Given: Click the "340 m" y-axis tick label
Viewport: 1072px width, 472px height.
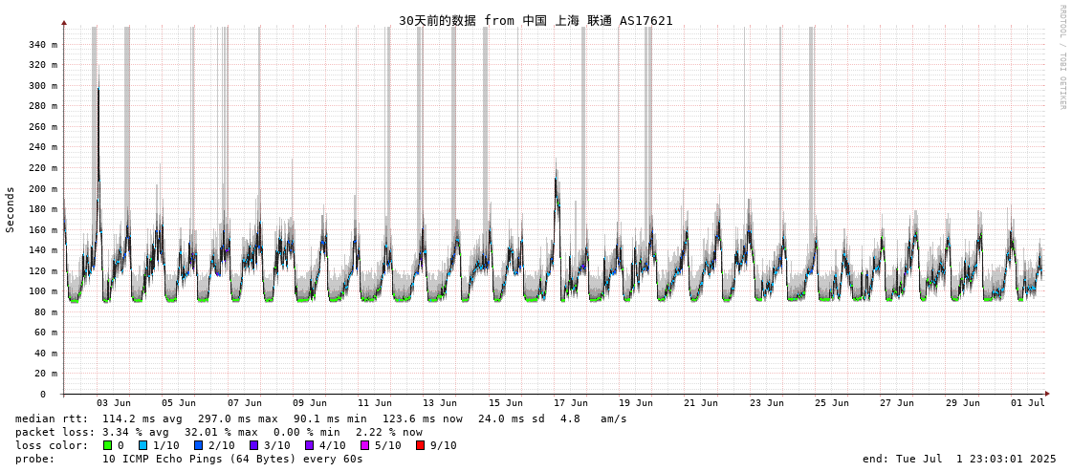Looking at the screenshot, I should point(43,44).
